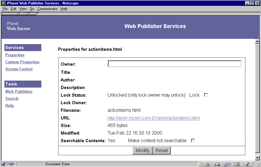Open the Access Control link
The width and height of the screenshot is (261, 167).
click(19, 69)
